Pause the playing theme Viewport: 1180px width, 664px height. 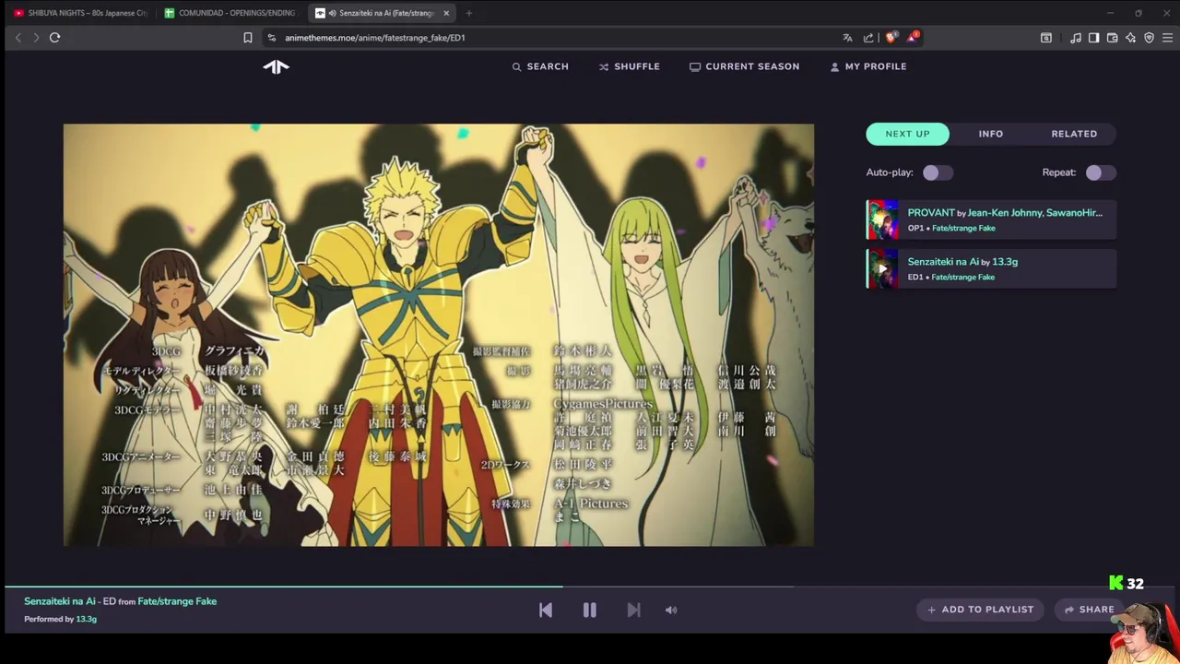[589, 610]
